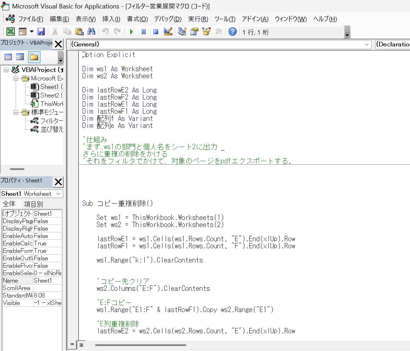Collapse the VBAProject tree node

tap(6, 70)
